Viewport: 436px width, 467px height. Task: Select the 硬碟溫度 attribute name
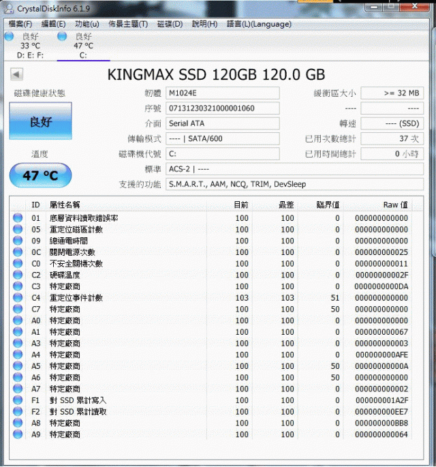[x=65, y=275]
